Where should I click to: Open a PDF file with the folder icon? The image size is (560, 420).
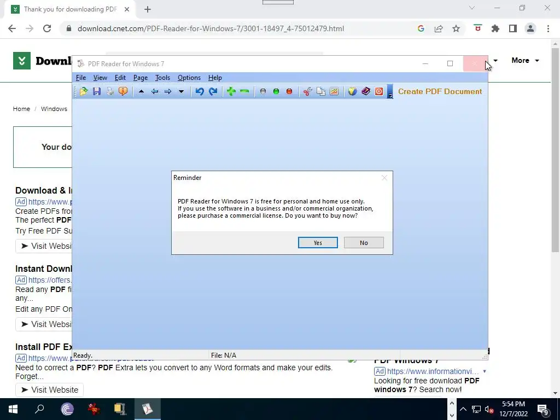point(84,91)
